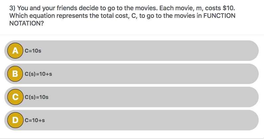Click the yellow C circle icon
This screenshot has height=139, width=264.
point(15,97)
